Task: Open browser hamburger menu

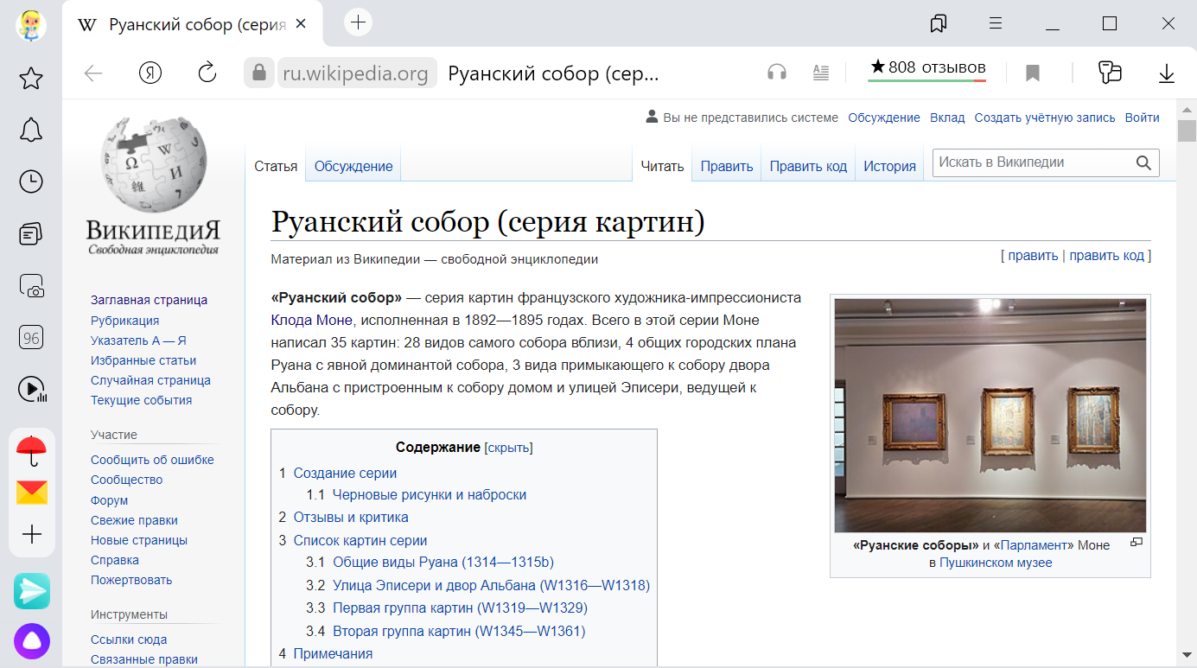Action: tap(996, 24)
